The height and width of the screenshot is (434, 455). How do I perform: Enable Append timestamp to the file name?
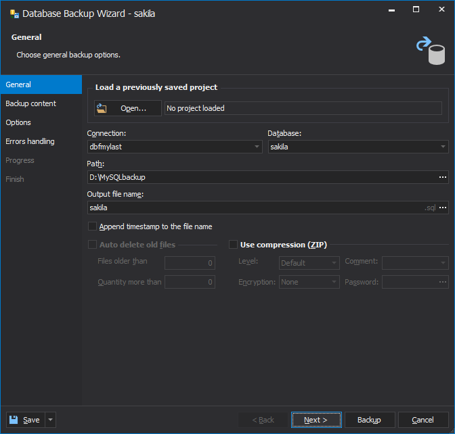tap(92, 226)
